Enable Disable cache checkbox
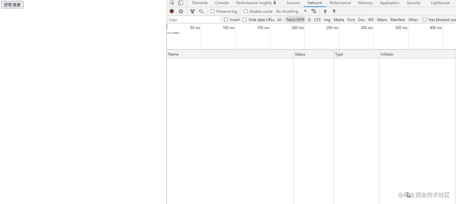The width and height of the screenshot is (456, 204). [246, 11]
